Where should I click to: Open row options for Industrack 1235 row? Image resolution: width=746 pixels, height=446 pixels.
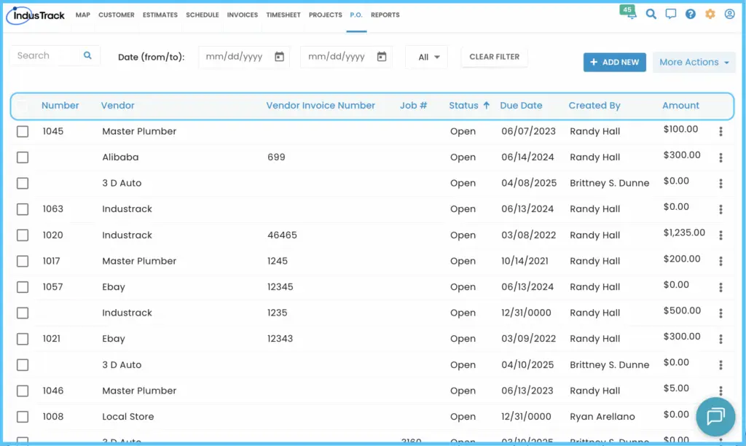click(721, 313)
